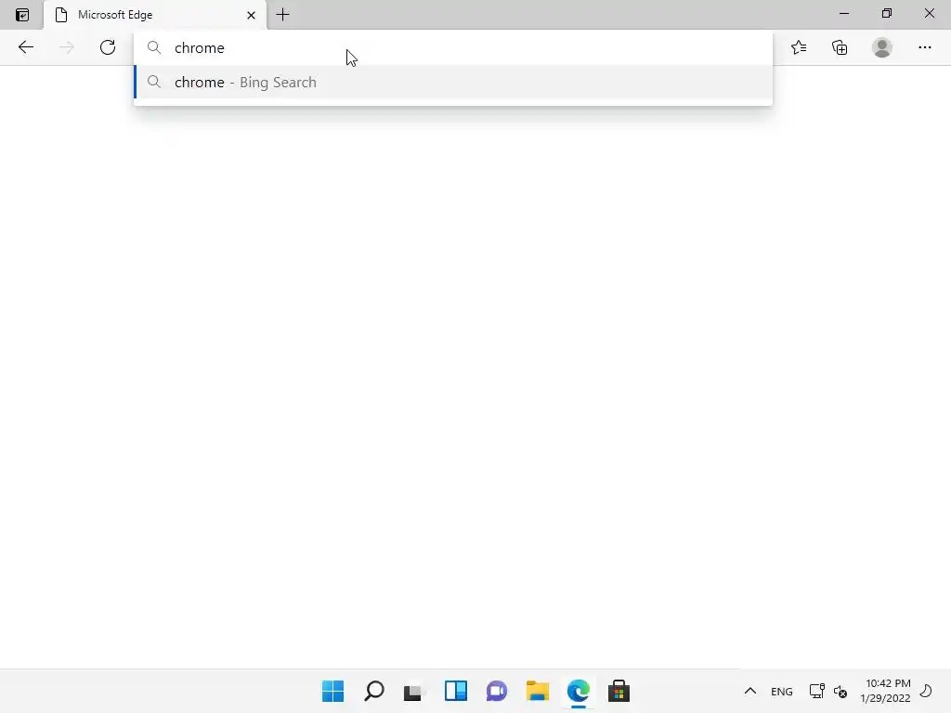951x713 pixels.
Task: Click the forward arrow button
Action: coord(67,47)
